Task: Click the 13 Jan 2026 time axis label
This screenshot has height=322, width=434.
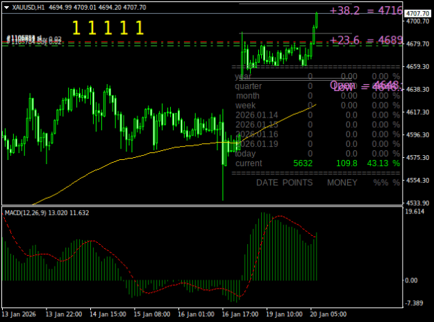Action: click(19, 314)
